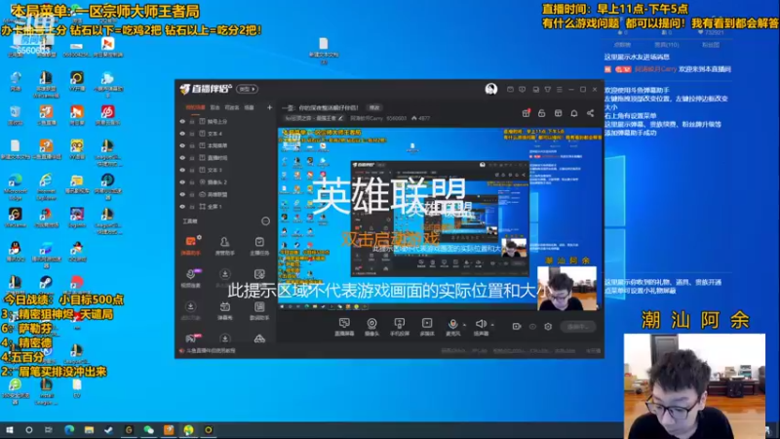Image resolution: width=780 pixels, height=439 pixels.
Task: Add a 多媒体 media source
Action: click(427, 327)
